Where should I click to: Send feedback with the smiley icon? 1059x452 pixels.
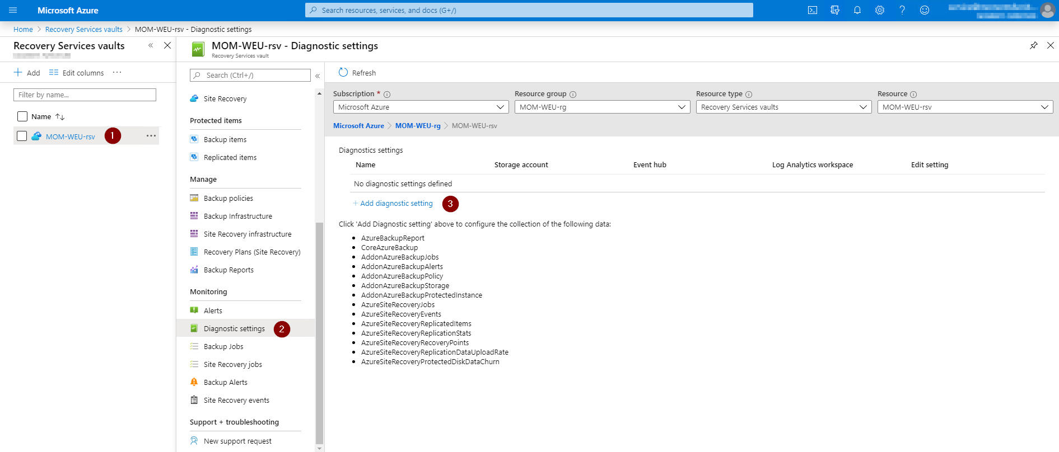point(925,10)
